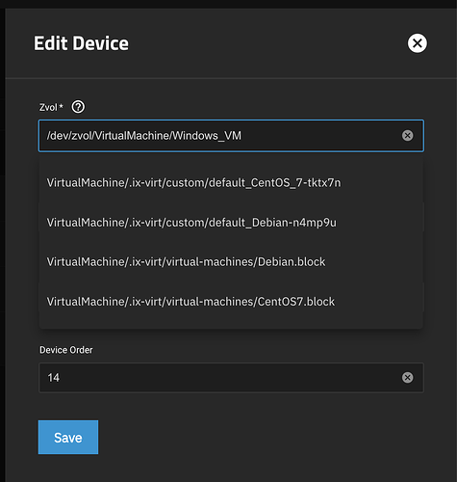Viewport: 457px width, 482px height.
Task: Click the Device Order label
Action: coord(66,350)
